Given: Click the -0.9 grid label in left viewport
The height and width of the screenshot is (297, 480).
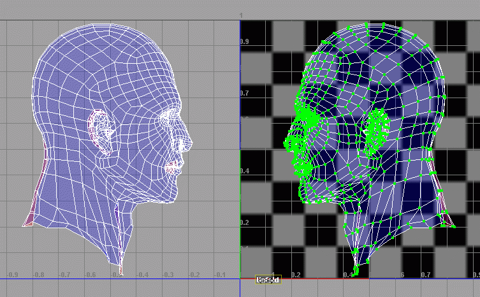Looking at the screenshot, I should [x=12, y=275].
